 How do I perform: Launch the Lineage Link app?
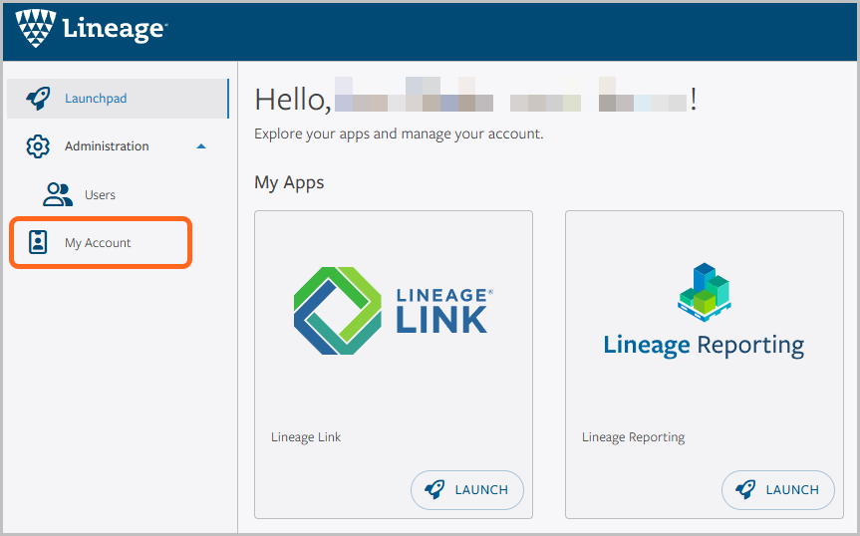pyautogui.click(x=467, y=490)
